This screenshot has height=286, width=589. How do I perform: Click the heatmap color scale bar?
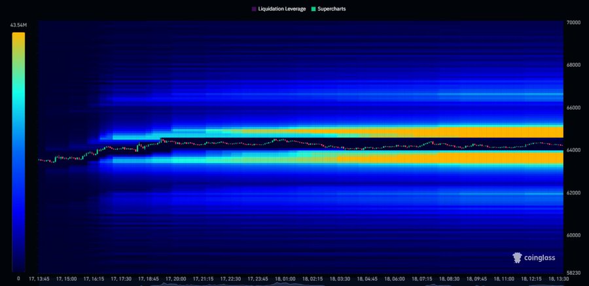click(18, 152)
